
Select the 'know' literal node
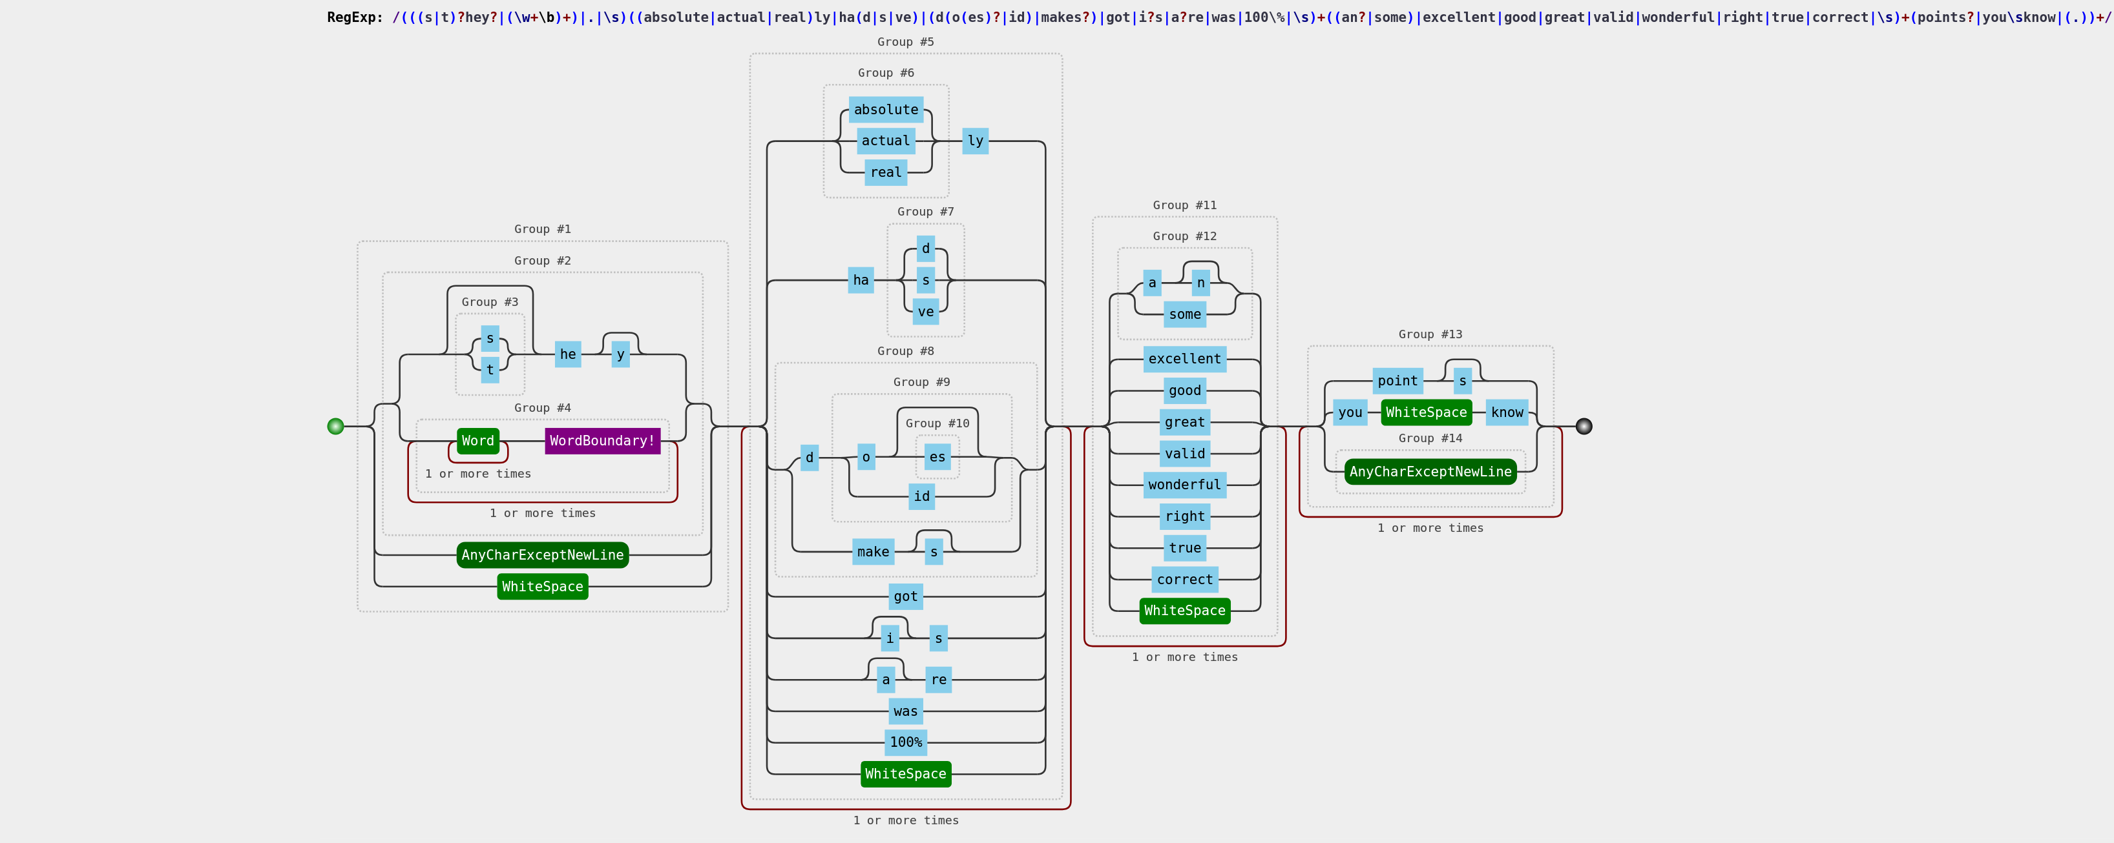click(x=1507, y=412)
